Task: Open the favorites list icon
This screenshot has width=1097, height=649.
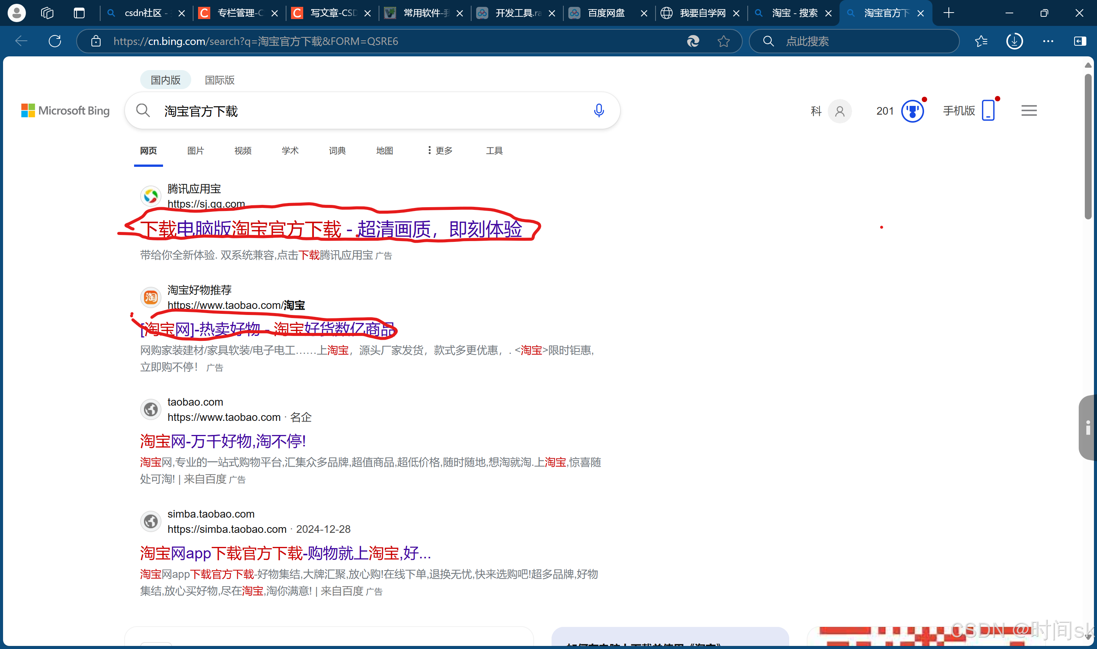Action: click(981, 41)
